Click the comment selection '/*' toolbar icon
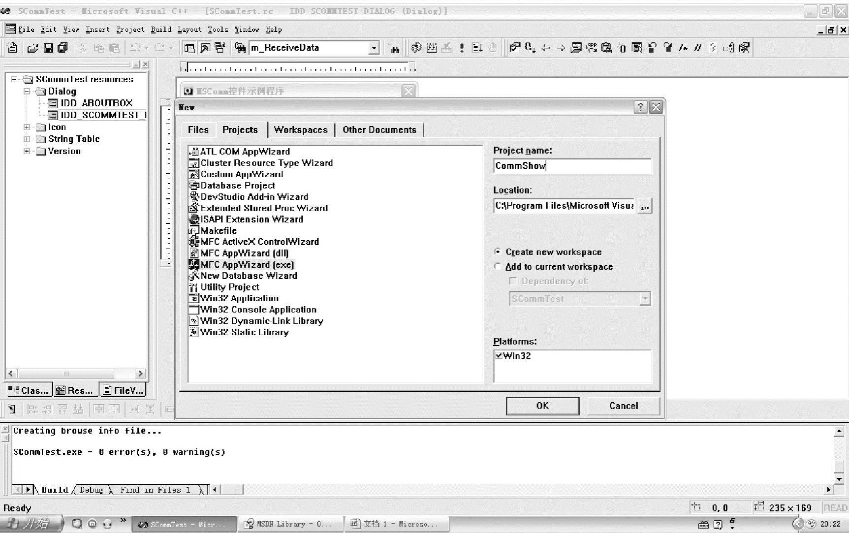This screenshot has width=849, height=533. 683,48
